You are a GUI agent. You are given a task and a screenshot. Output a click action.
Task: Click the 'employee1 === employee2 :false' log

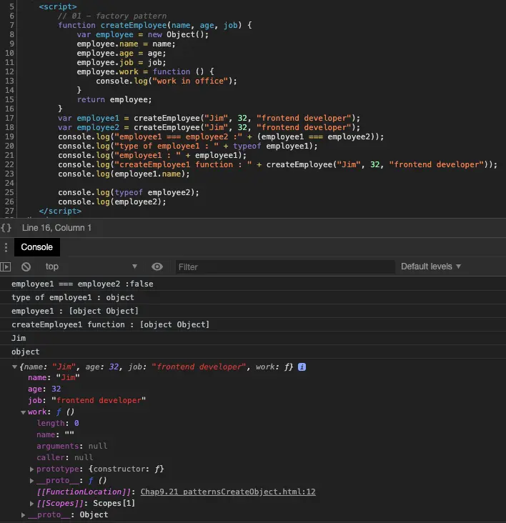82,284
